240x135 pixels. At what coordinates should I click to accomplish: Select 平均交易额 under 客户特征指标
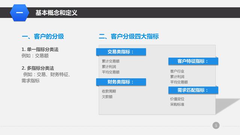tap(179, 82)
